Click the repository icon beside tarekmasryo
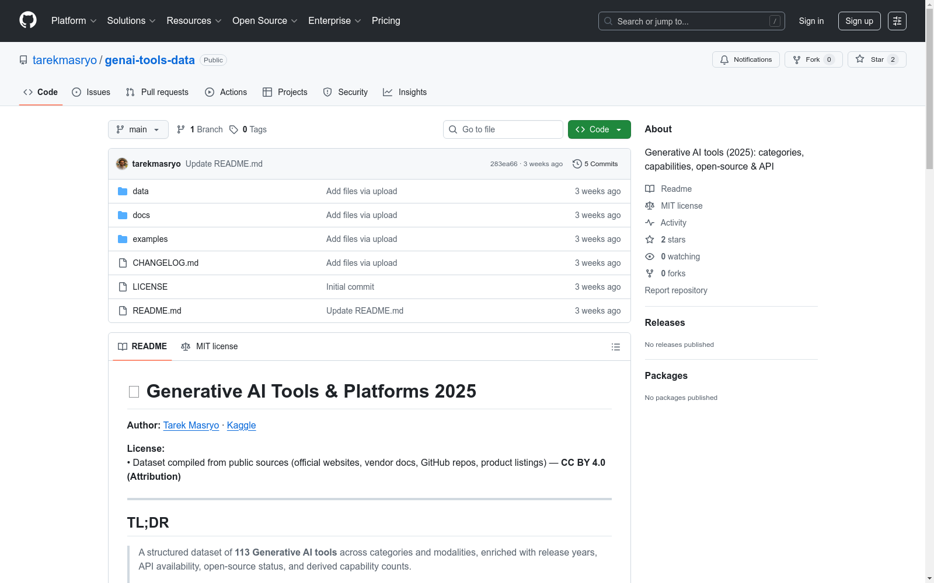This screenshot has width=934, height=583. click(23, 60)
